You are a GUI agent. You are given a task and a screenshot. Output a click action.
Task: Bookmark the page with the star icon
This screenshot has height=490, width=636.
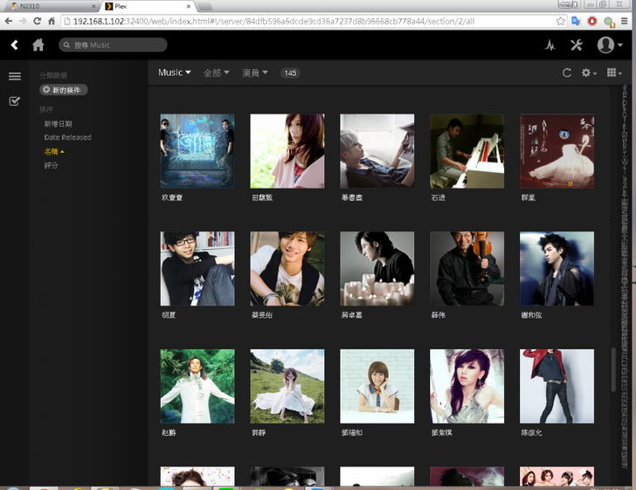(x=560, y=20)
